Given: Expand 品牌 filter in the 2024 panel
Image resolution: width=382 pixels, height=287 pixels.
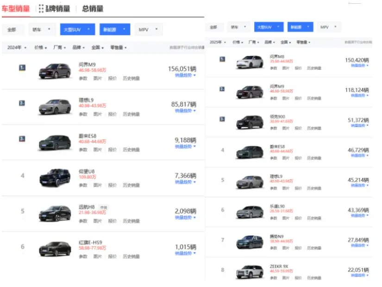Looking at the screenshot, I should [x=78, y=48].
